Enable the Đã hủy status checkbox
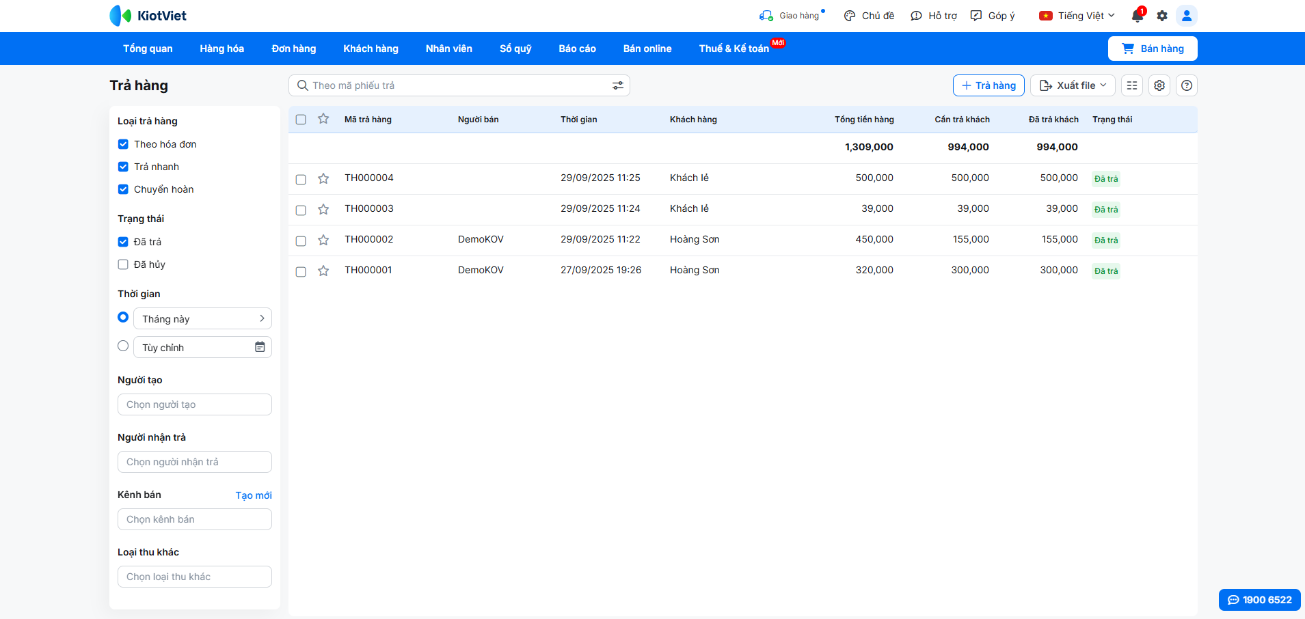 [123, 264]
